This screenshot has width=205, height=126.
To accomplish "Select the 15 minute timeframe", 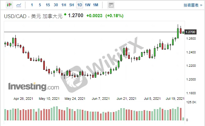I will [x=48, y=5].
